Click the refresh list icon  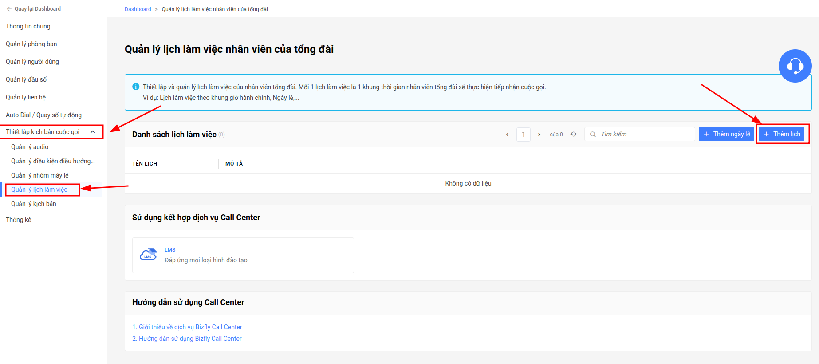click(x=574, y=134)
